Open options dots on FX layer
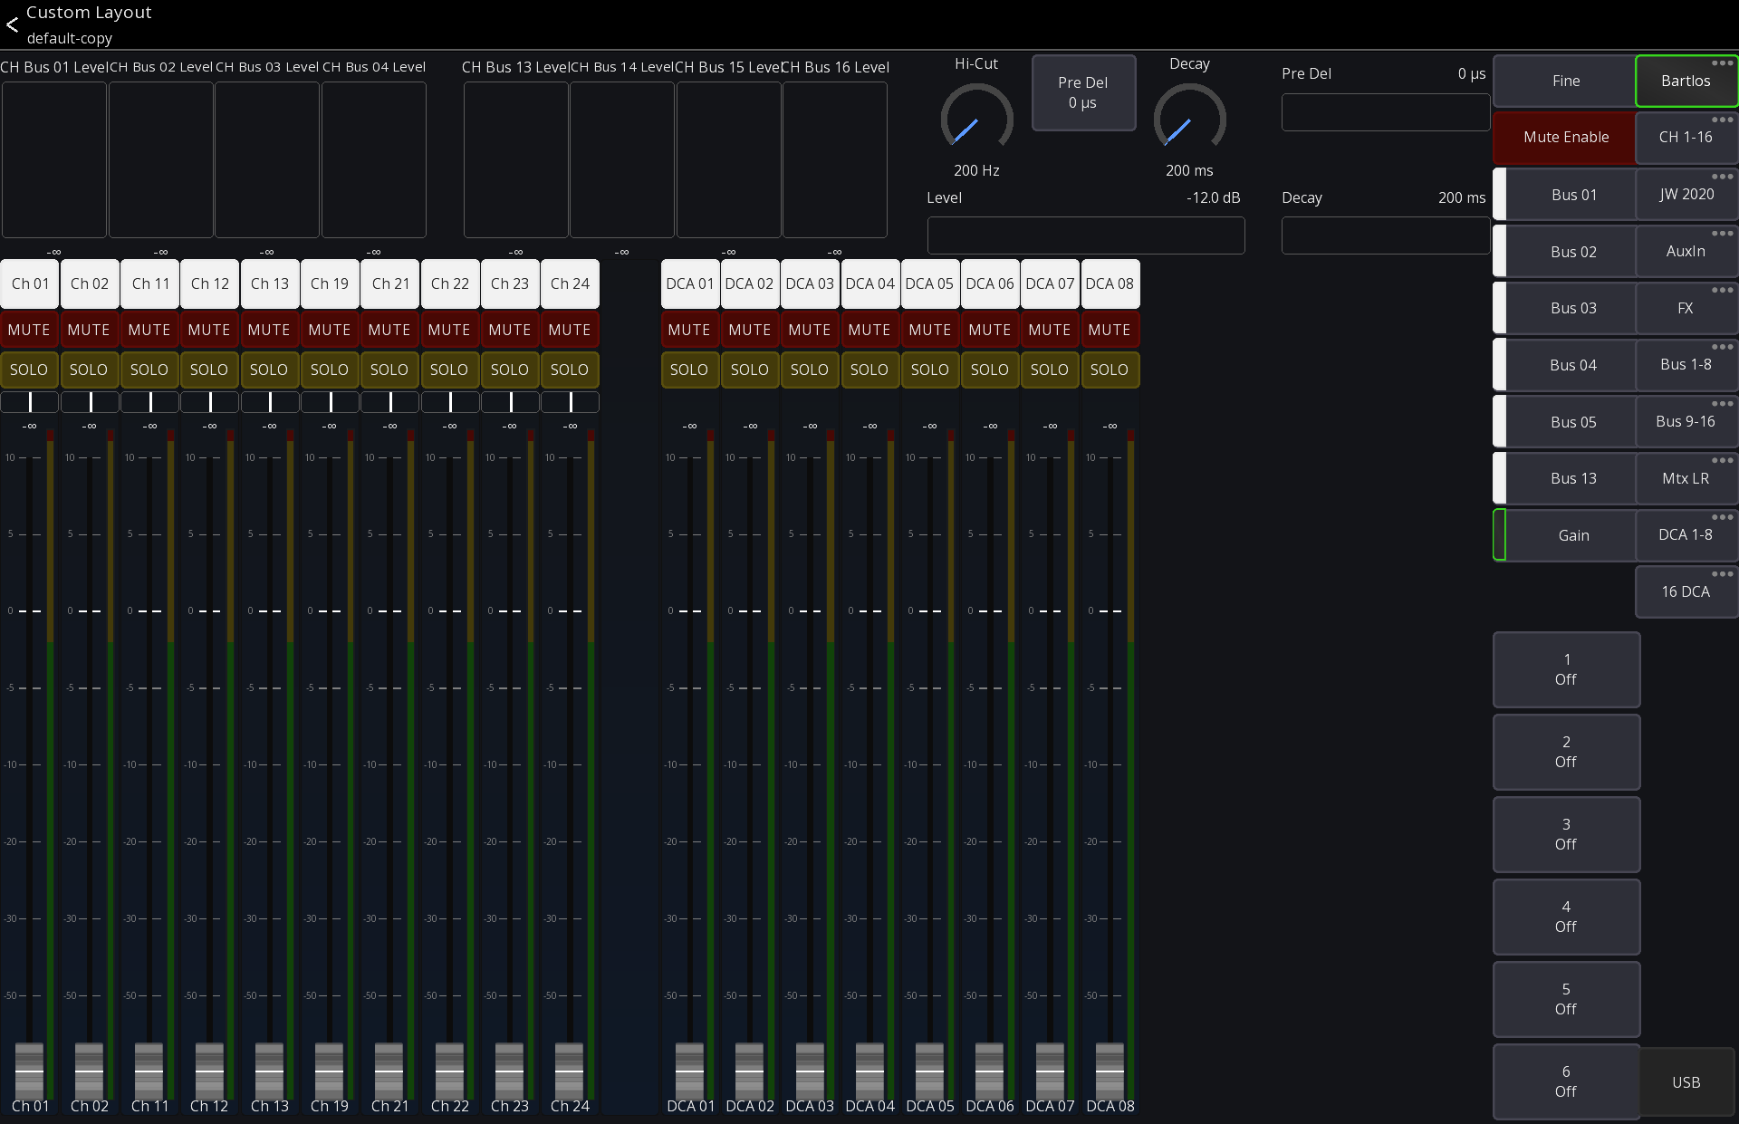 pyautogui.click(x=1722, y=290)
